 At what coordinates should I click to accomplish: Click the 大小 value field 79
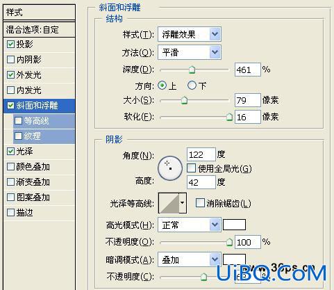(247, 100)
